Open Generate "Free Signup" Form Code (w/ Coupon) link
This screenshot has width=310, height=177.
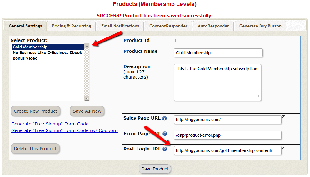point(64,130)
